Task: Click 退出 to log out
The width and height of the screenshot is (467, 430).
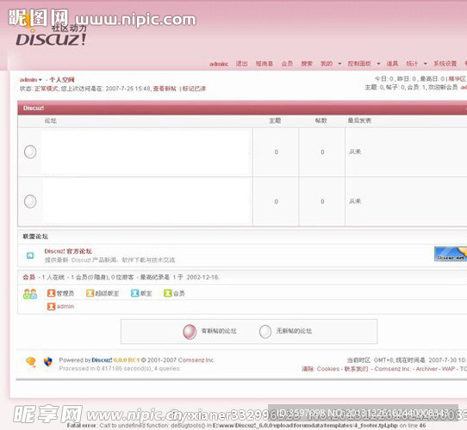Action: tap(241, 64)
